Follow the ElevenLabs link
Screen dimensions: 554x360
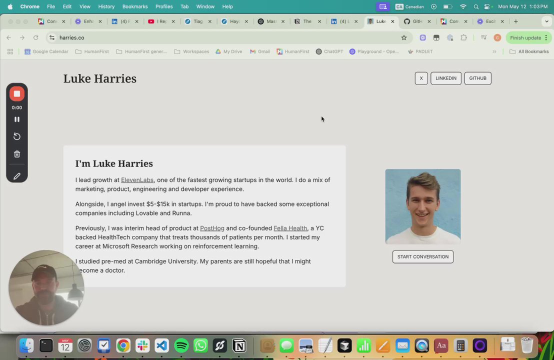(137, 180)
